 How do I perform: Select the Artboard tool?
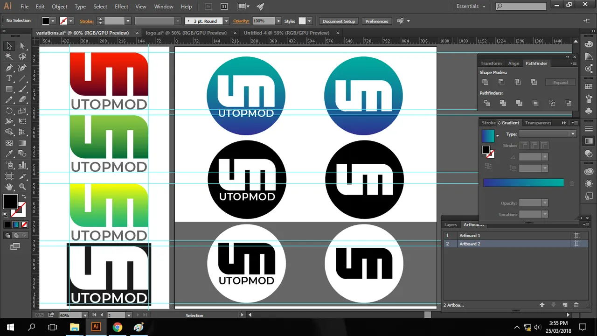[9, 176]
